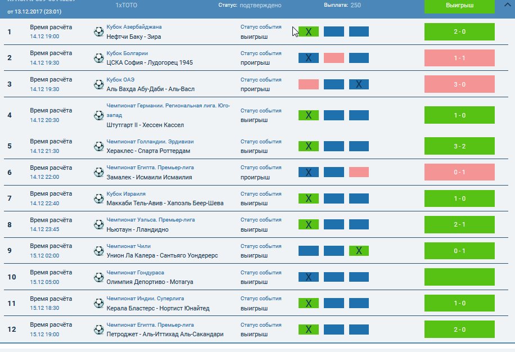Viewport: 515px width, 352px height.
Task: Open the Кубок Израиля league link
Action: tap(126, 194)
